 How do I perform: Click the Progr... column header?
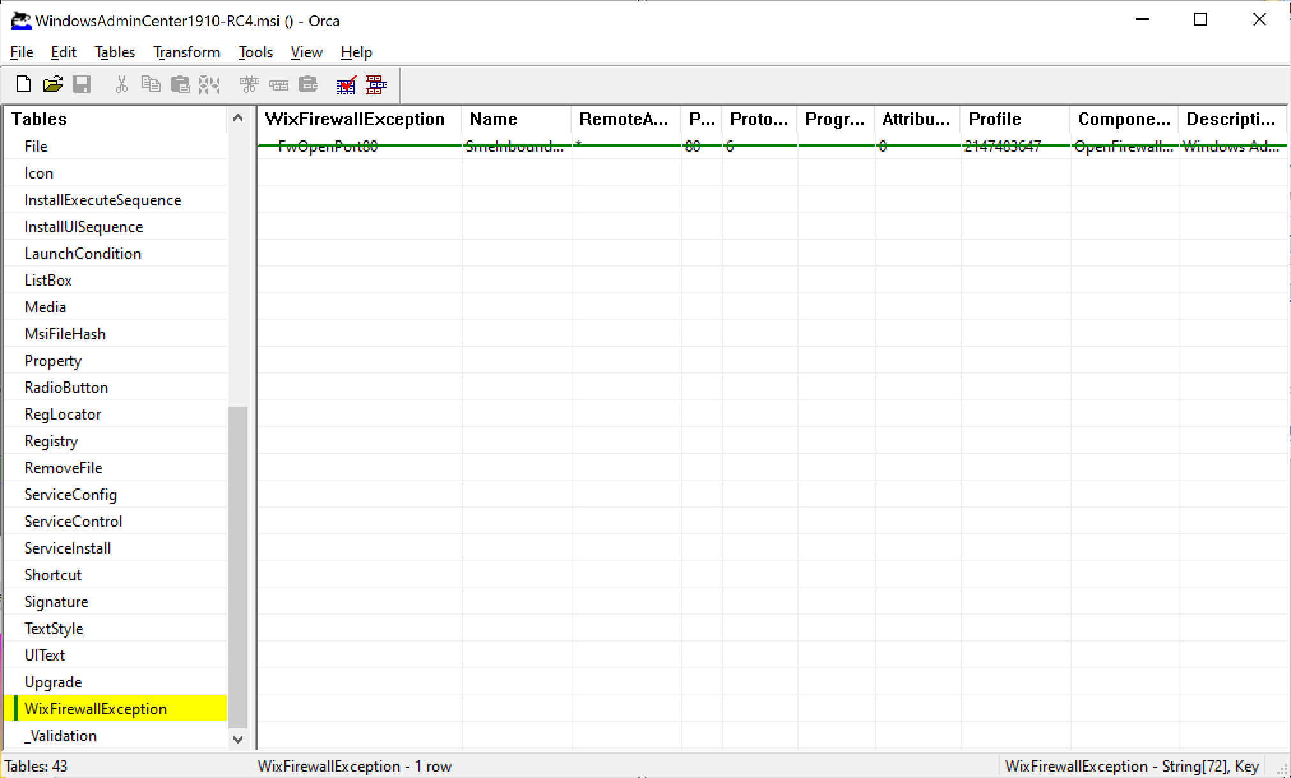tap(836, 119)
